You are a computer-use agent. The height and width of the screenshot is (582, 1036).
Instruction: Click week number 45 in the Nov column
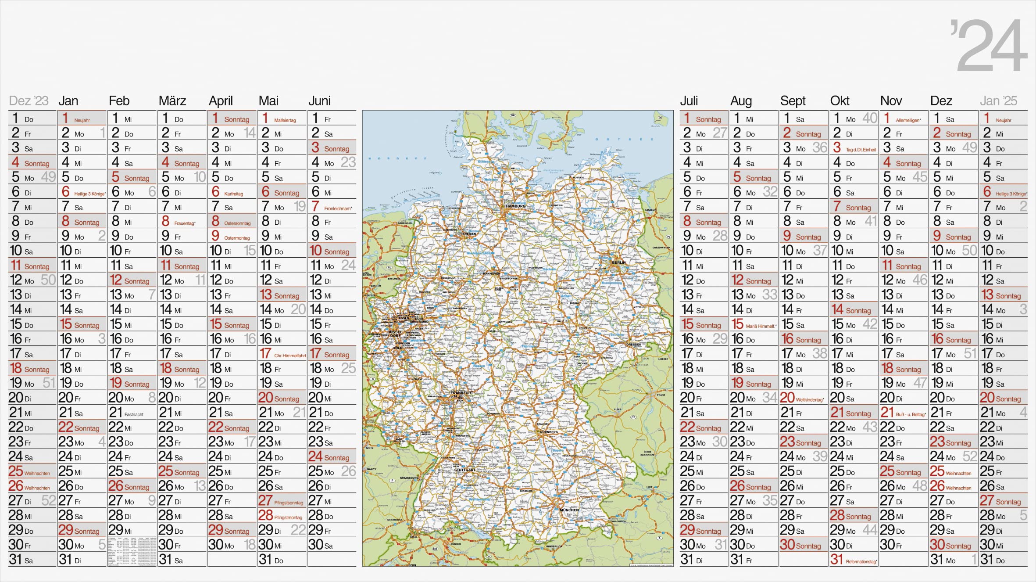(x=920, y=177)
